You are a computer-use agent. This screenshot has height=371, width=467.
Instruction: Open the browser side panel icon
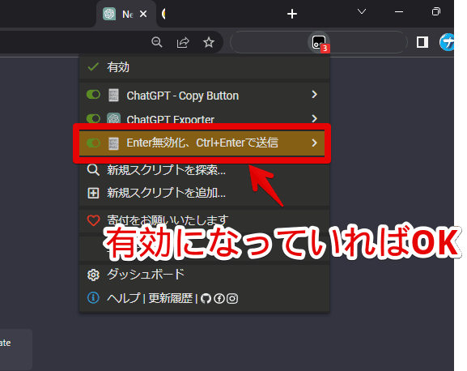pyautogui.click(x=422, y=42)
